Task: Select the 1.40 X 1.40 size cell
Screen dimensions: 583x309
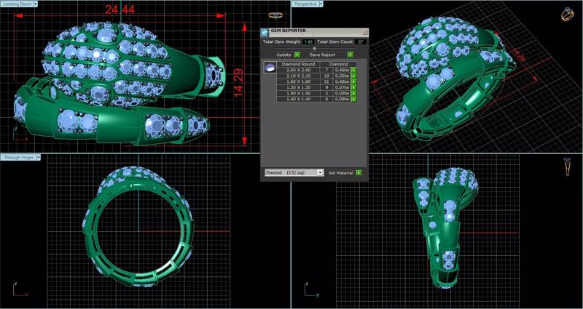Action: coord(298,100)
